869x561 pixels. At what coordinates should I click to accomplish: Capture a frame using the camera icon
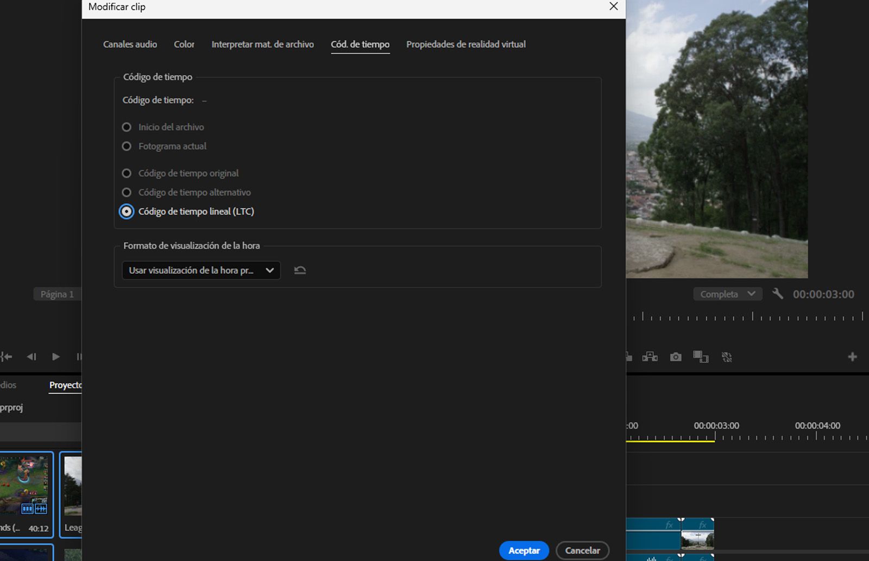pyautogui.click(x=676, y=357)
